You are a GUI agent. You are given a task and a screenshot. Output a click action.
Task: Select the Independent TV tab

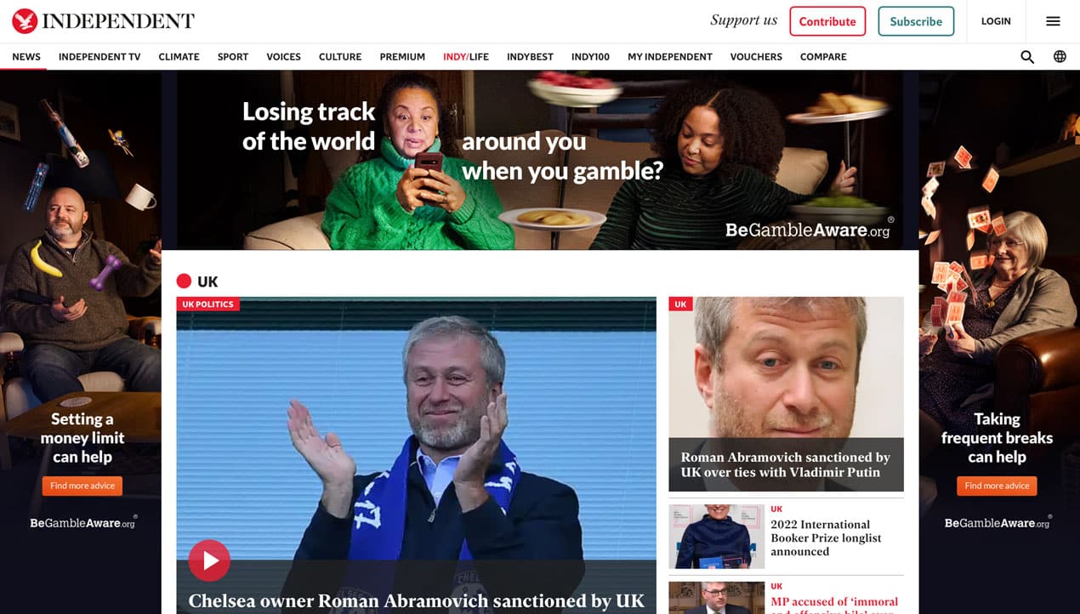(99, 57)
